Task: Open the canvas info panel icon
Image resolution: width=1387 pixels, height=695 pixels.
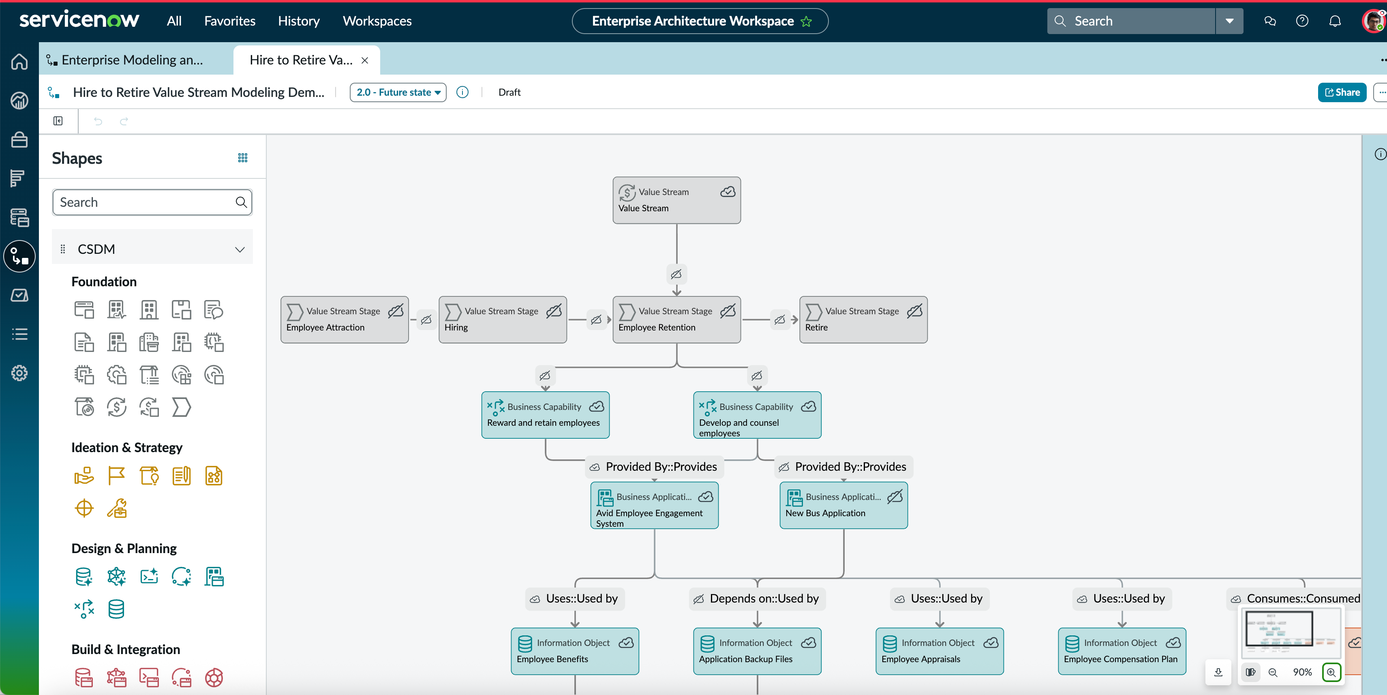Action: pos(1380,154)
